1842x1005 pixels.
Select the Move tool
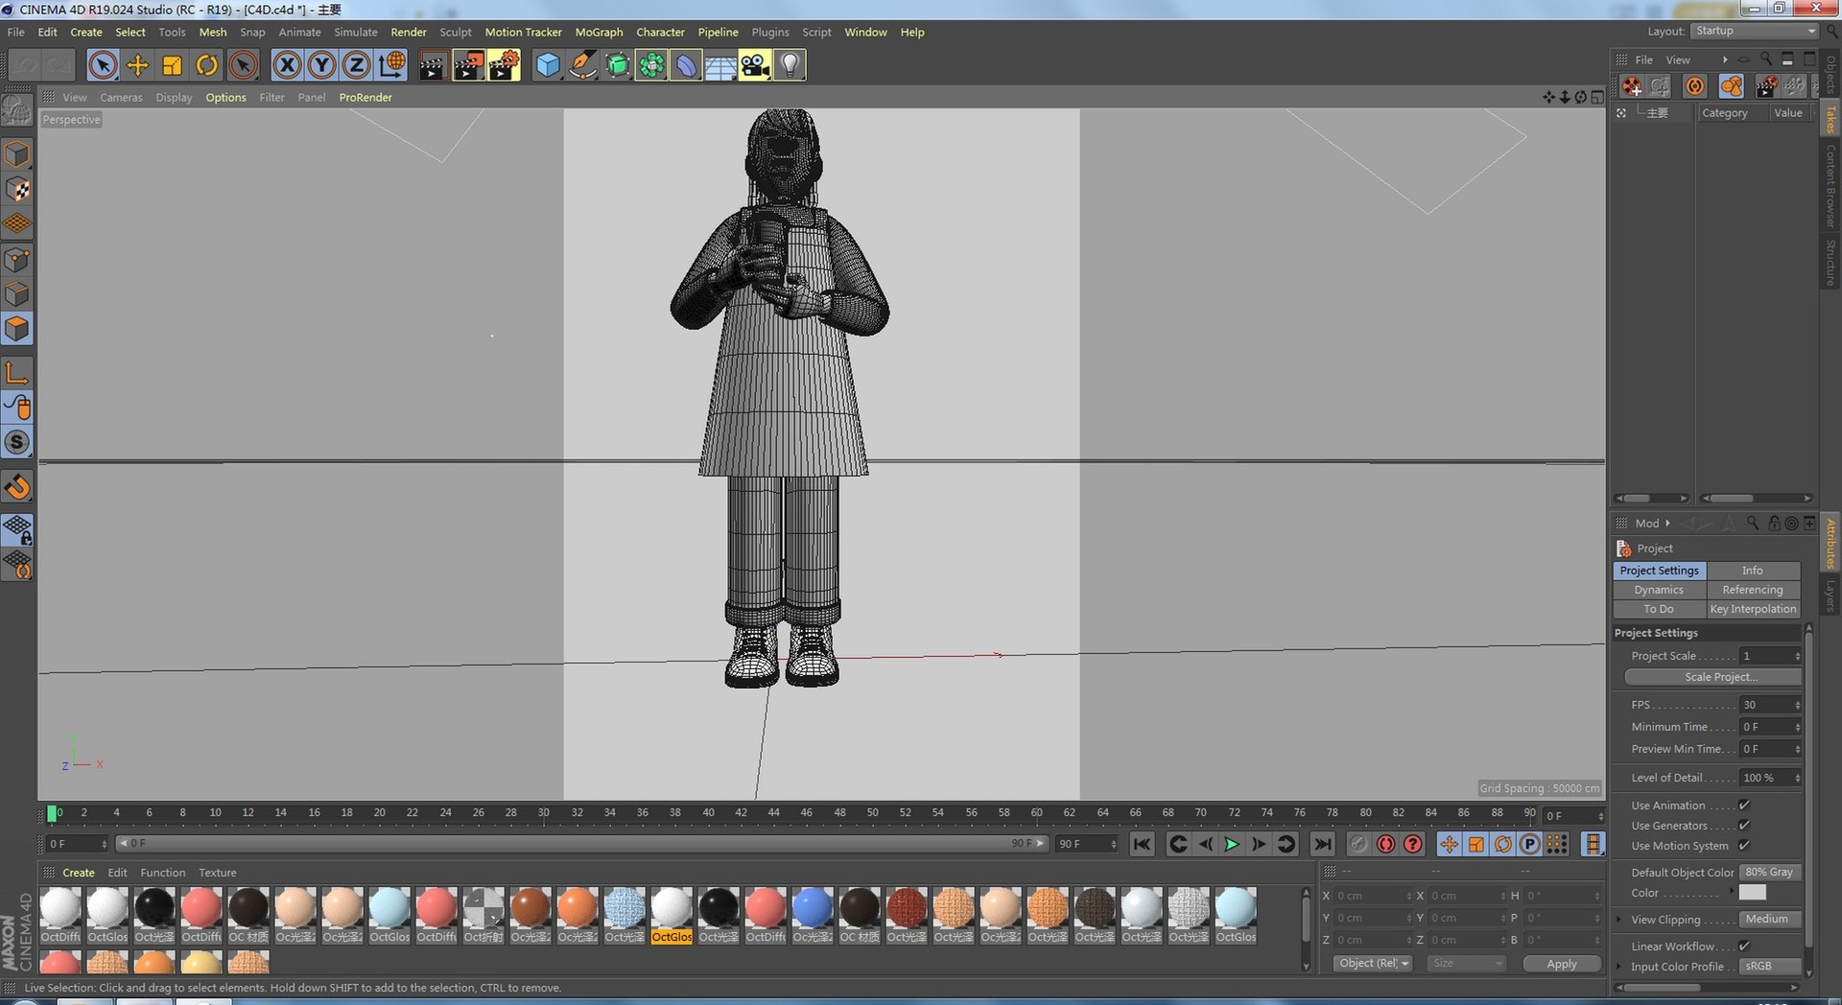(137, 65)
